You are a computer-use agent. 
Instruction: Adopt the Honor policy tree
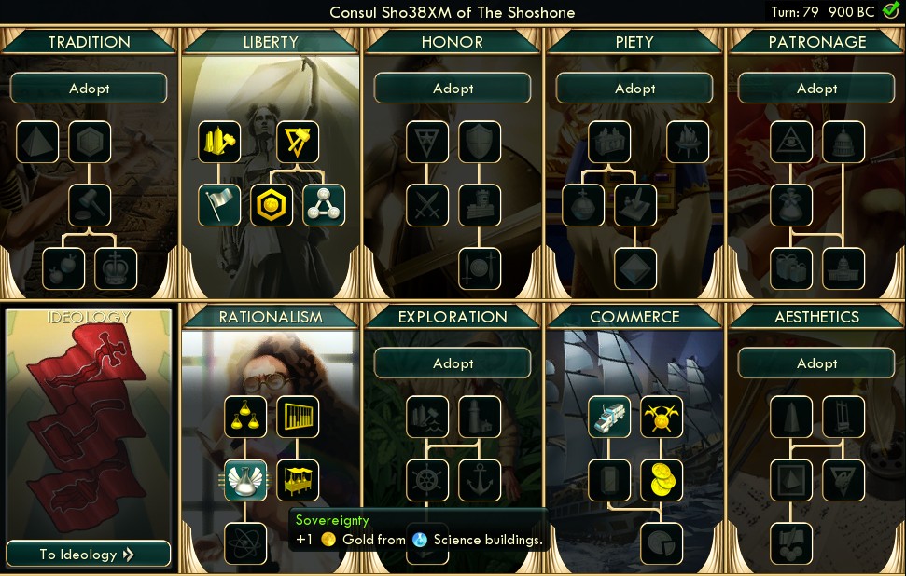pyautogui.click(x=453, y=89)
